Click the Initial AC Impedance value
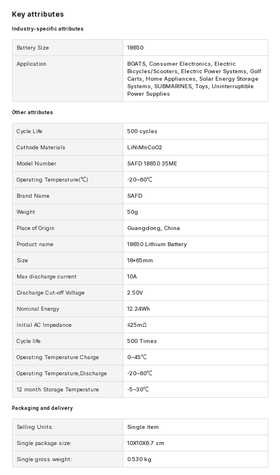Viewport: 280px width, 475px height. point(137,325)
